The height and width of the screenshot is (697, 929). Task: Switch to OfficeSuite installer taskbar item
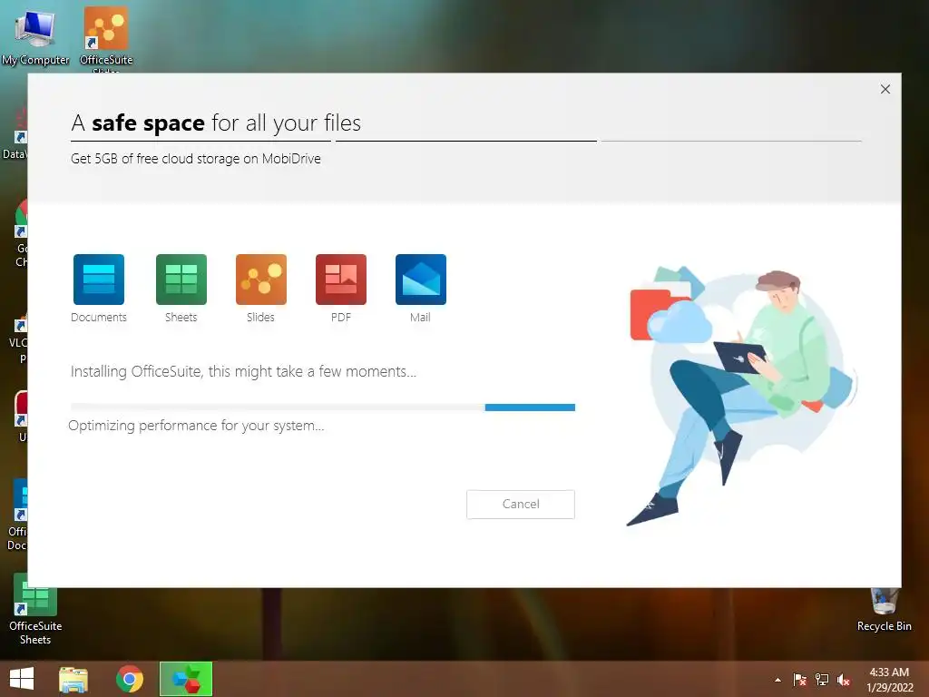[186, 679]
